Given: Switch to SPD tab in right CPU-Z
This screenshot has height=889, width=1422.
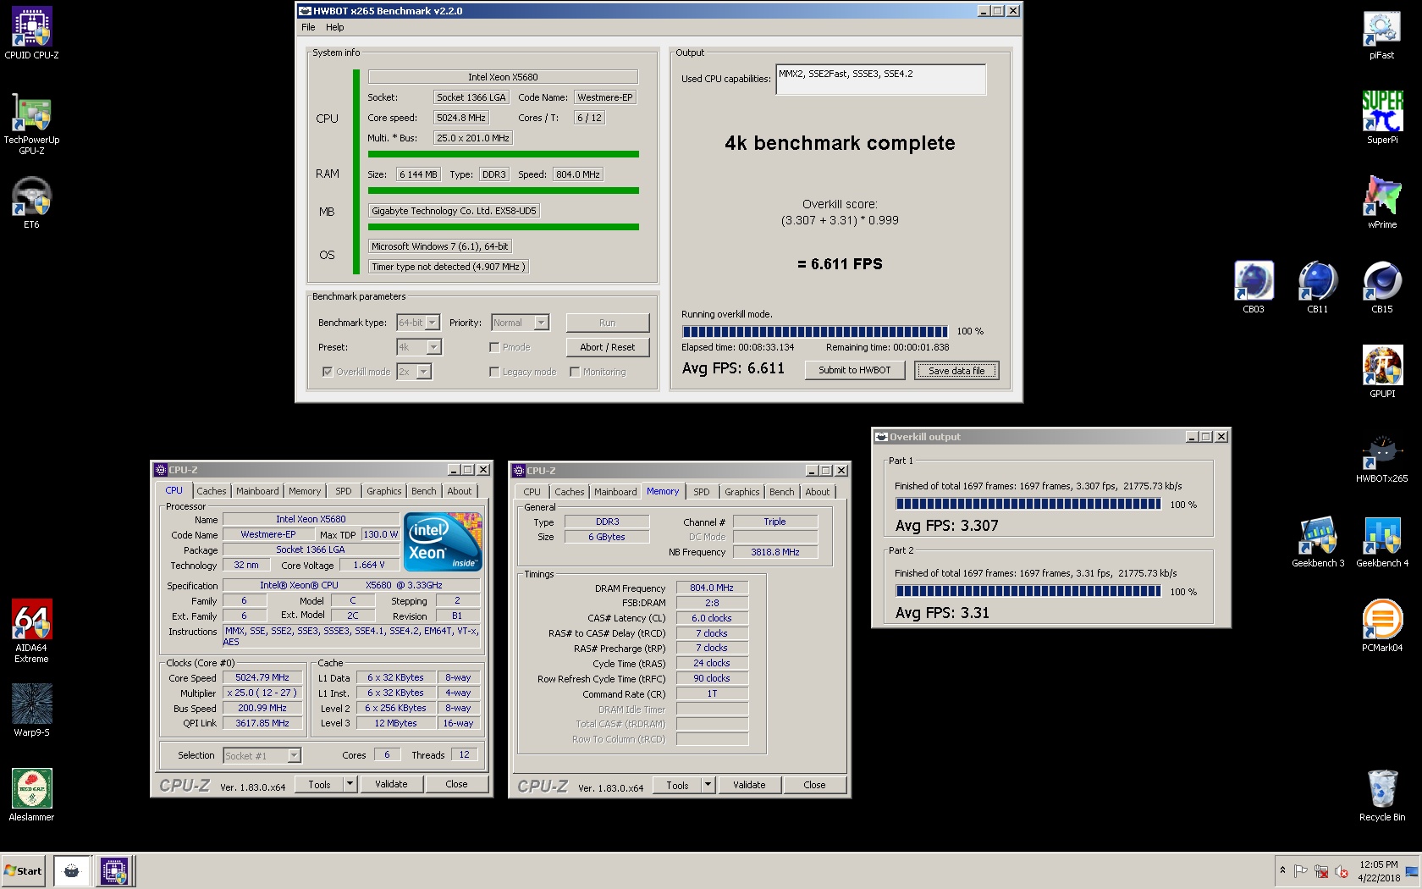Looking at the screenshot, I should 702,492.
